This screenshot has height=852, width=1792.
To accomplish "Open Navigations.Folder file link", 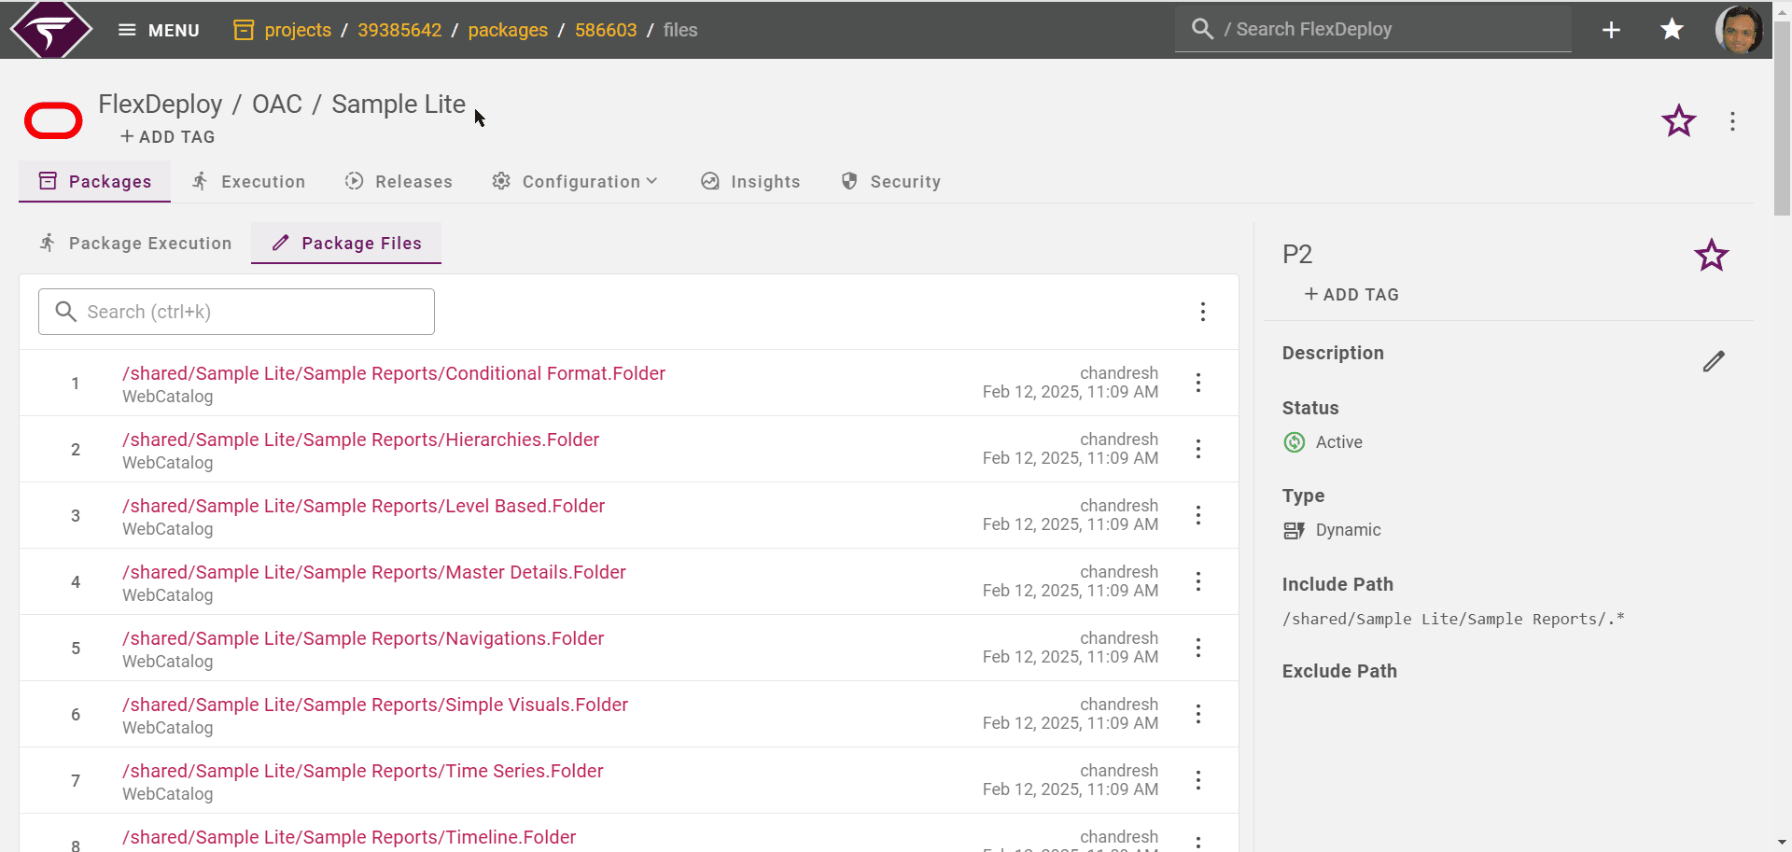I will click(363, 638).
